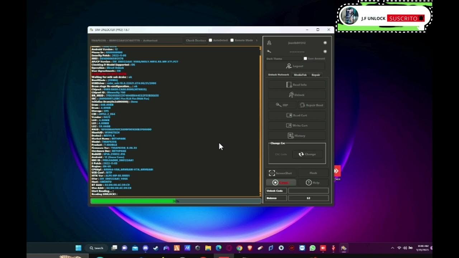Open Opera browser from taskbar
Viewport: 459px width, 258px height.
pos(229,248)
